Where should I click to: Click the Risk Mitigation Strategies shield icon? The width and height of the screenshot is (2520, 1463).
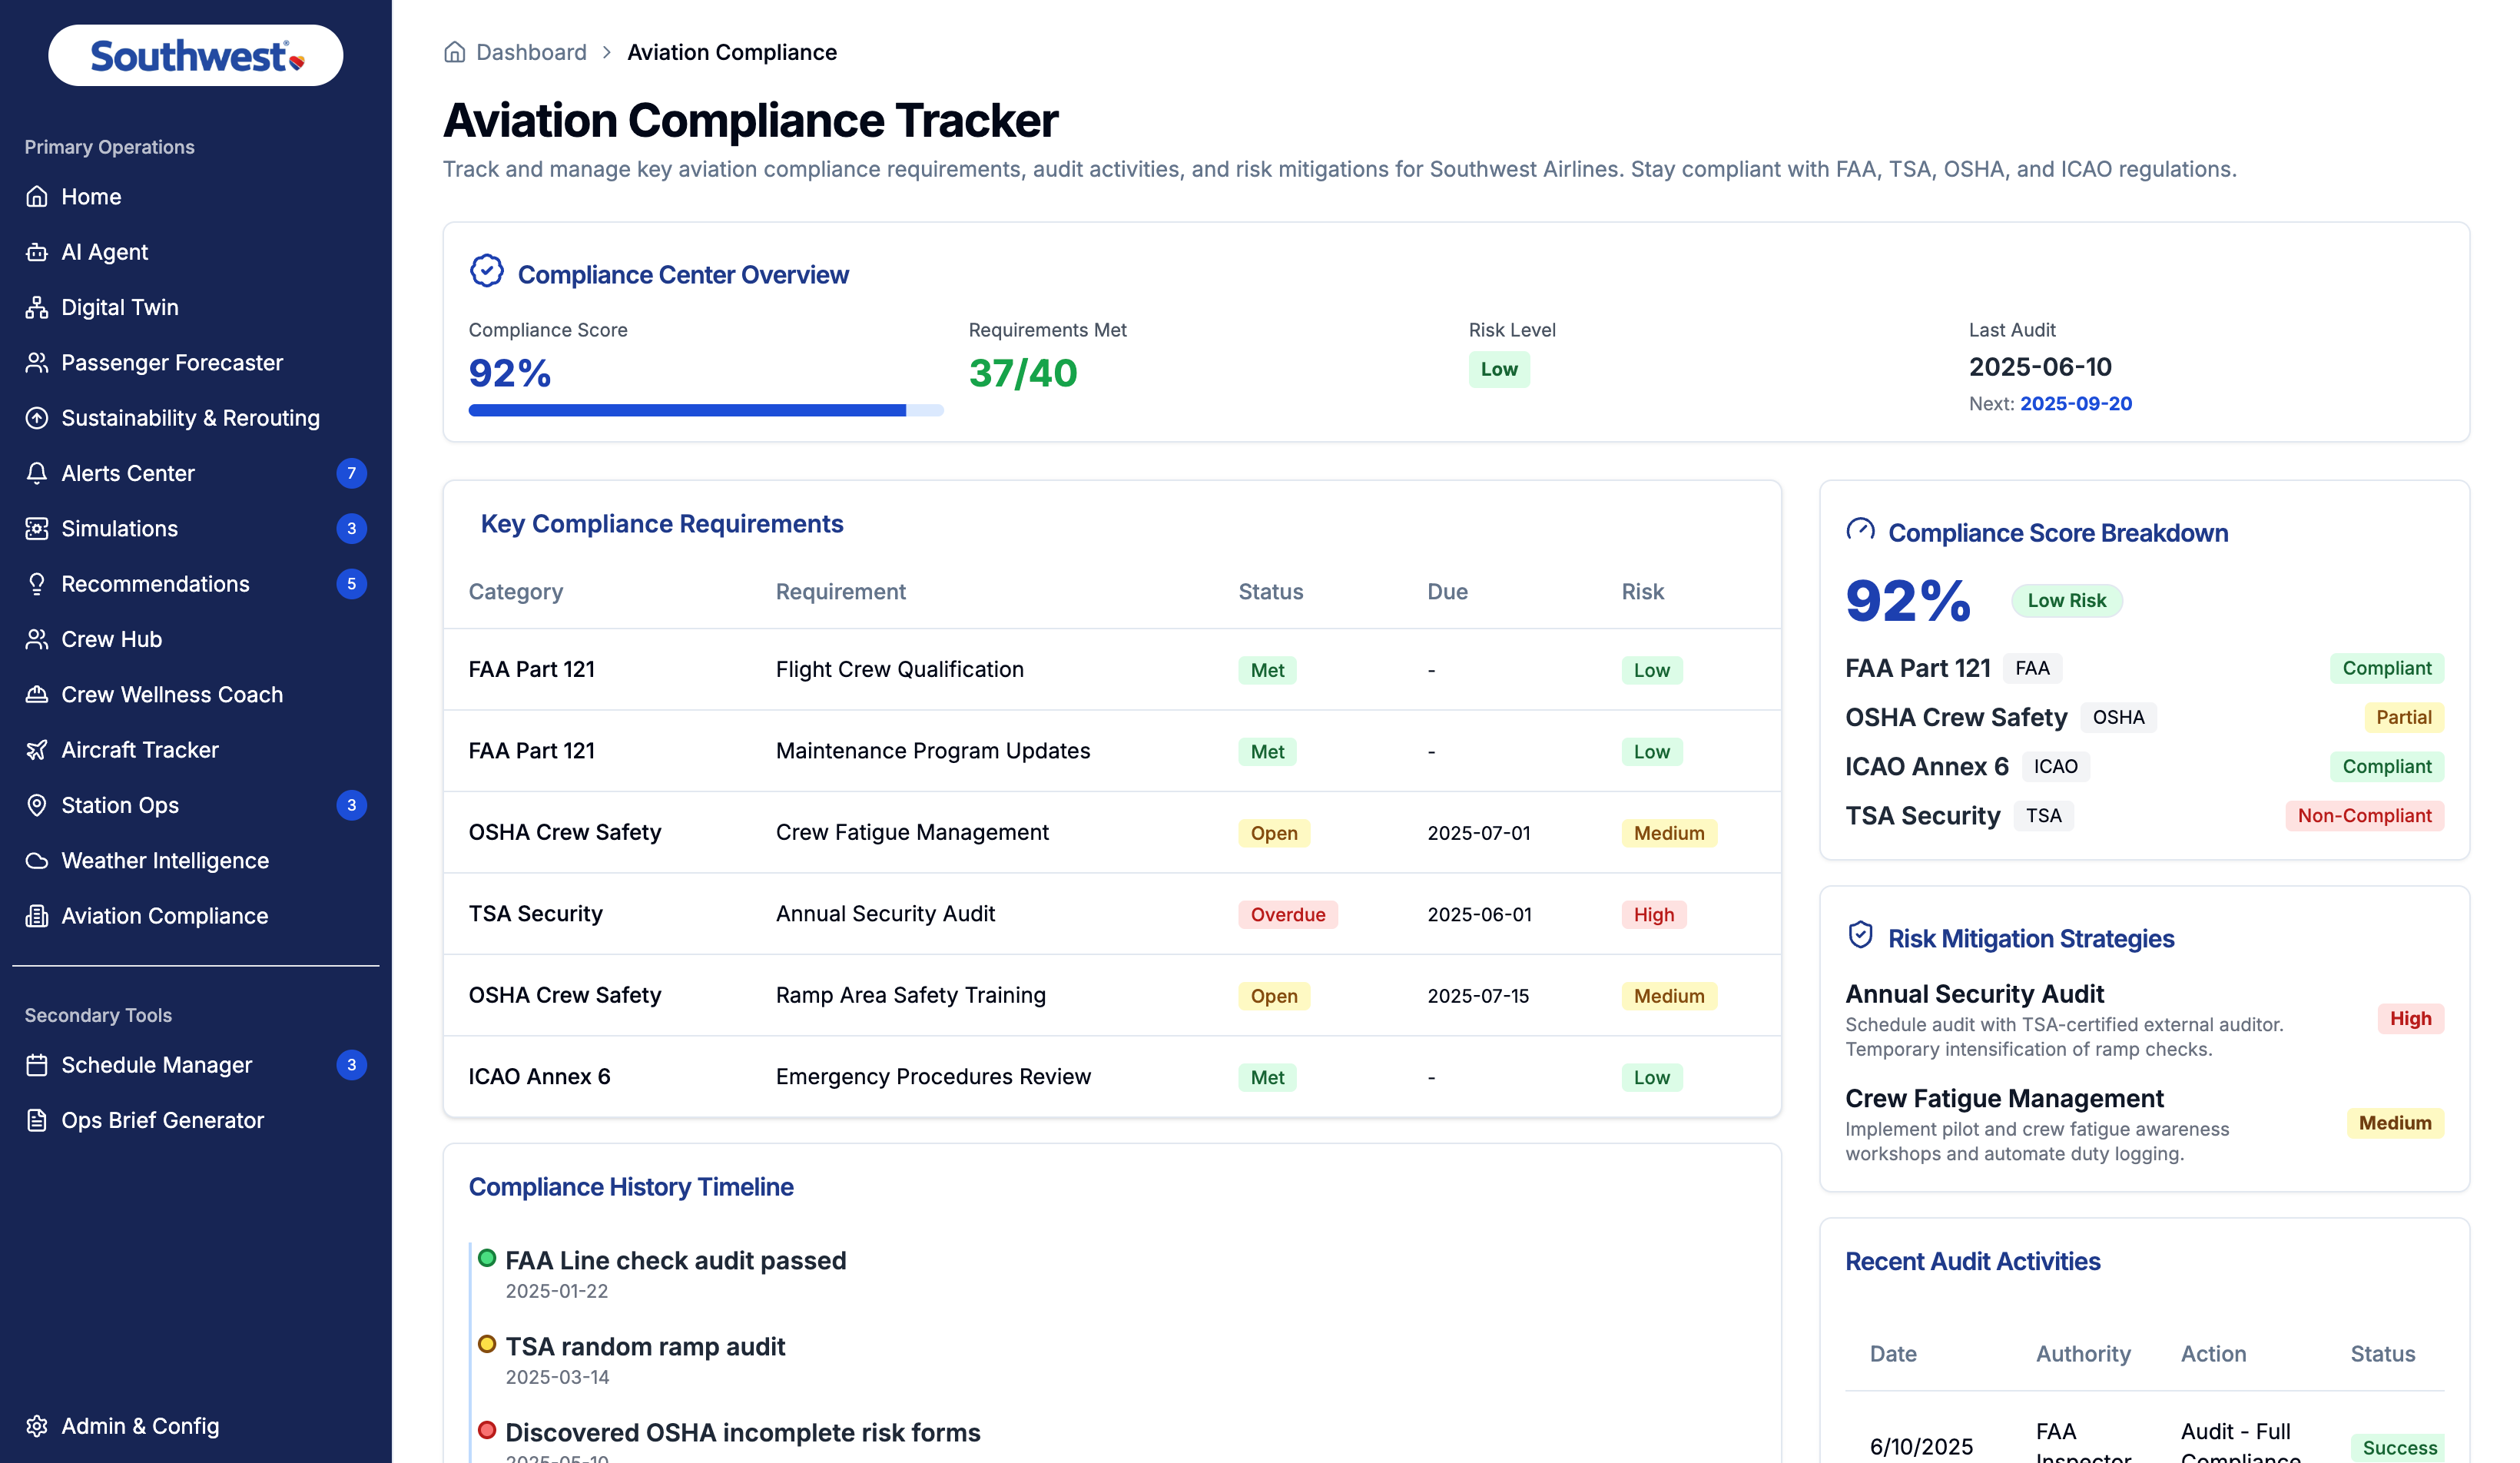point(1860,936)
